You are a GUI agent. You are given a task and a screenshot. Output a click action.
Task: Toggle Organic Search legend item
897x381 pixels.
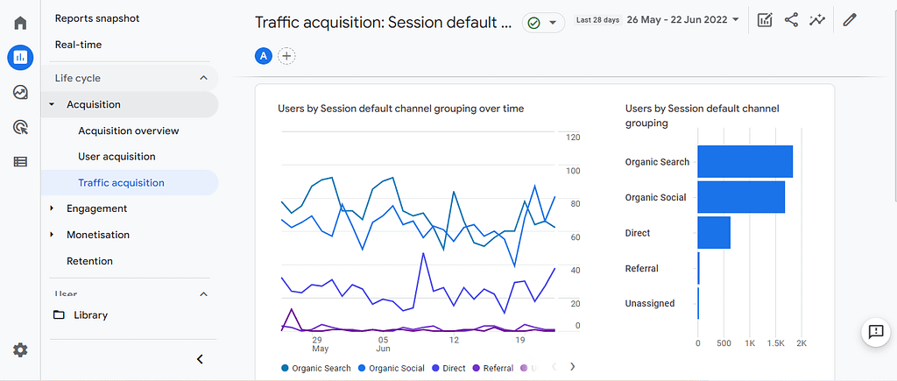[x=315, y=369]
